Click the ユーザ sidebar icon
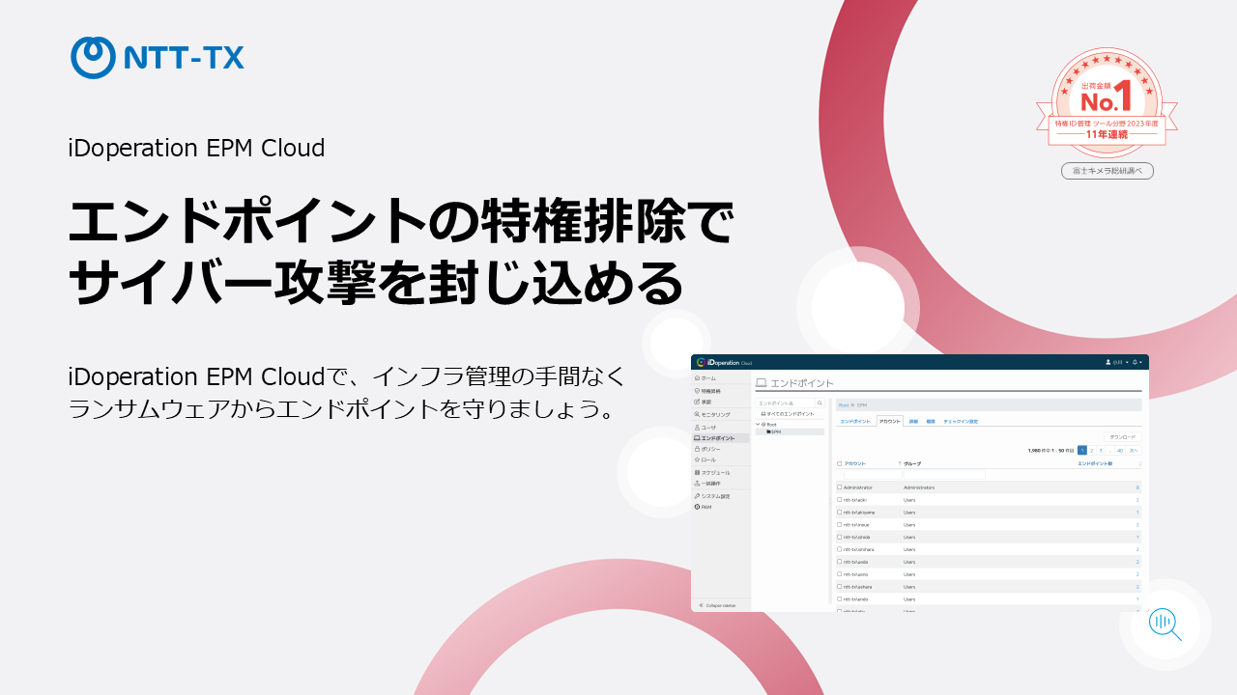Viewport: 1237px width, 695px height. (696, 427)
